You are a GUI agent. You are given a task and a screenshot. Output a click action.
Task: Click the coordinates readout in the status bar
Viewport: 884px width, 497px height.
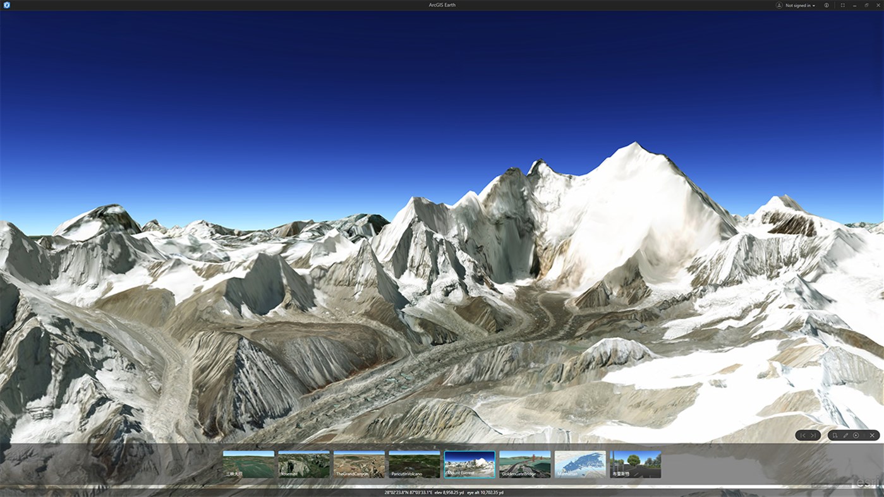pyautogui.click(x=408, y=492)
